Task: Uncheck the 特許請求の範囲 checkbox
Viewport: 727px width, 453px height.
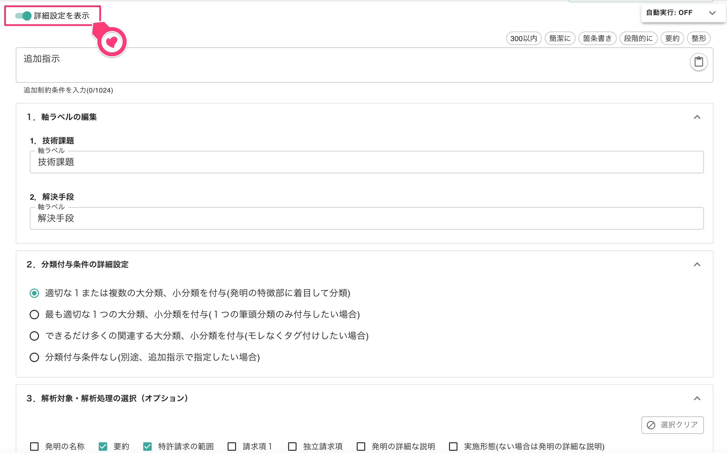Action: [x=147, y=447]
